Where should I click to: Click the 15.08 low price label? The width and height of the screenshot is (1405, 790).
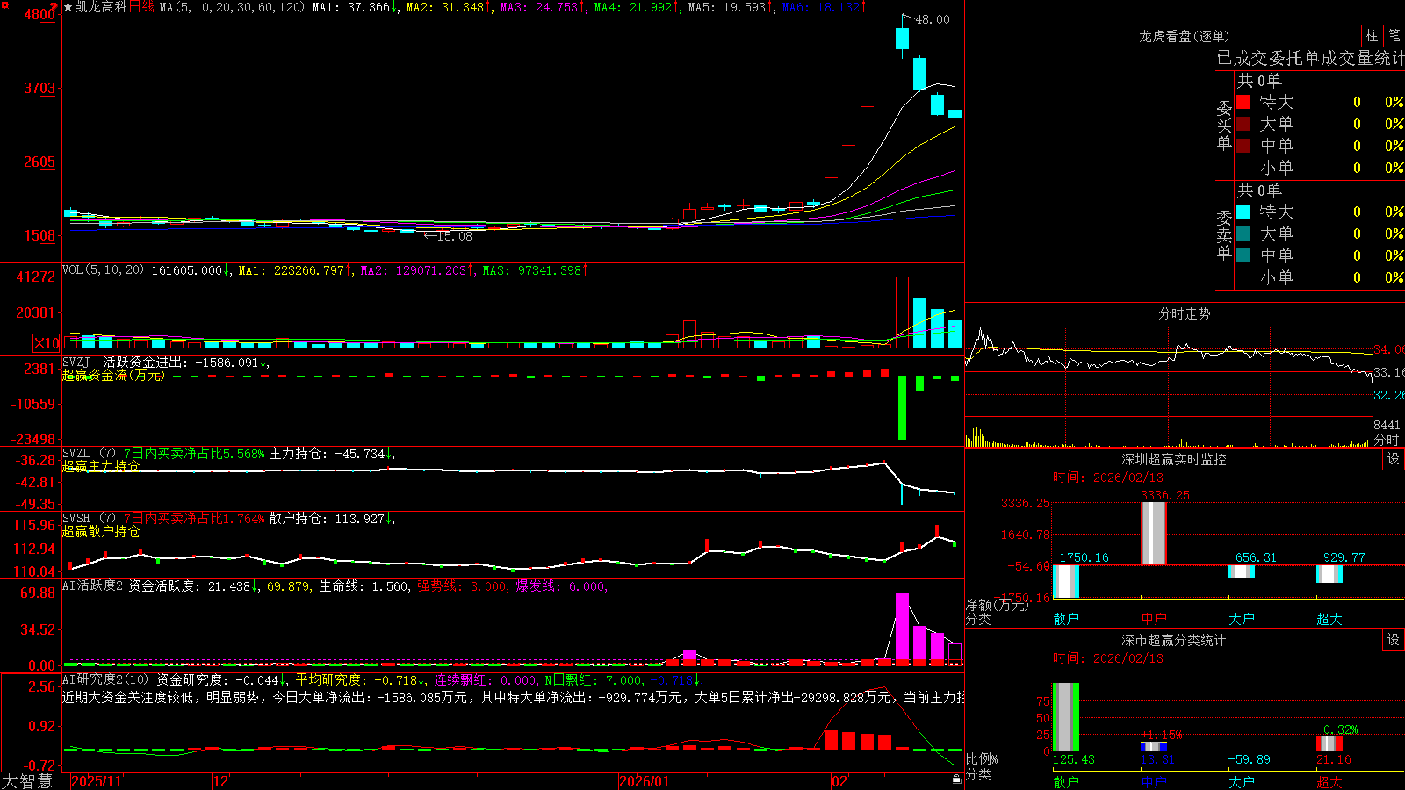[x=454, y=236]
